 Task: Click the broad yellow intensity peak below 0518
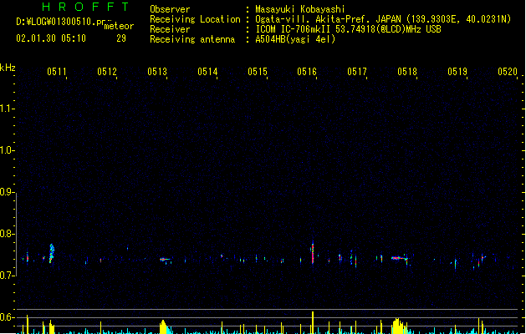point(397,326)
